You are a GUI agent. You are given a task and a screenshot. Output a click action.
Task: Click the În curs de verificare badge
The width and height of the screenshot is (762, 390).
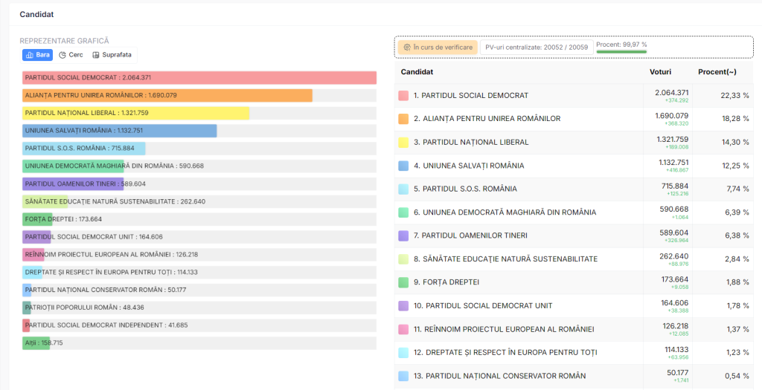coord(438,47)
